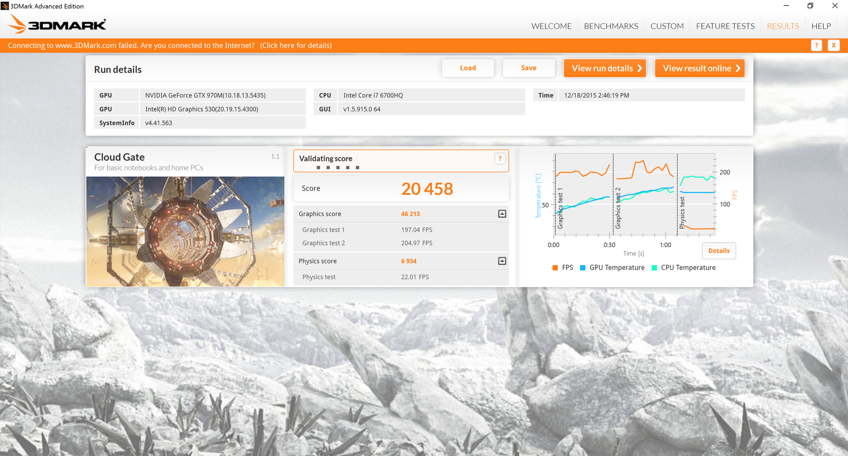This screenshot has width=848, height=456.
Task: Click the Graphics test 1 row
Action: (401, 230)
